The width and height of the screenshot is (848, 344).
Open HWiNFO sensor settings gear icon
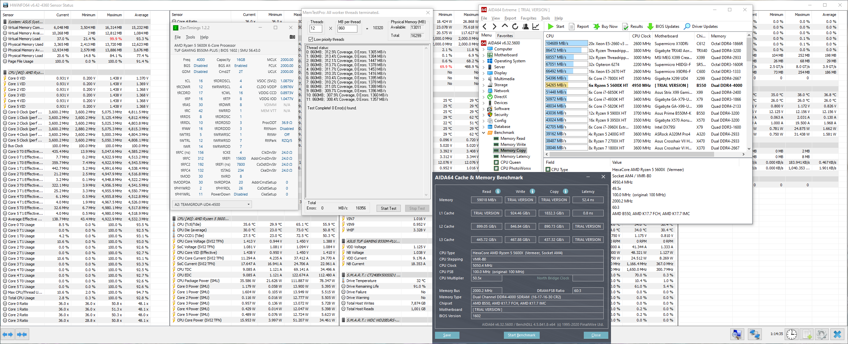point(822,334)
